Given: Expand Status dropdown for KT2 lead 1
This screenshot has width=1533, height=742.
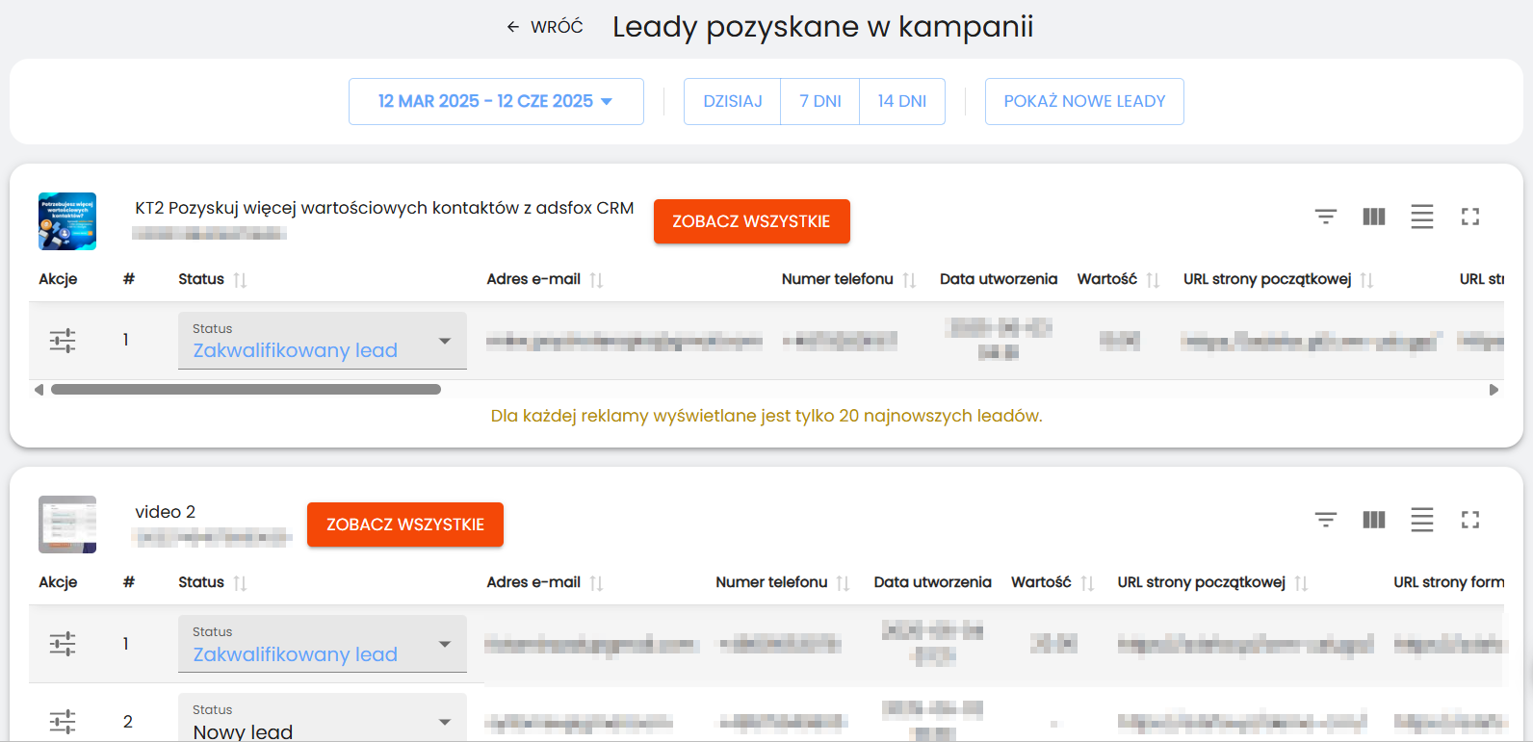Looking at the screenshot, I should tap(445, 341).
